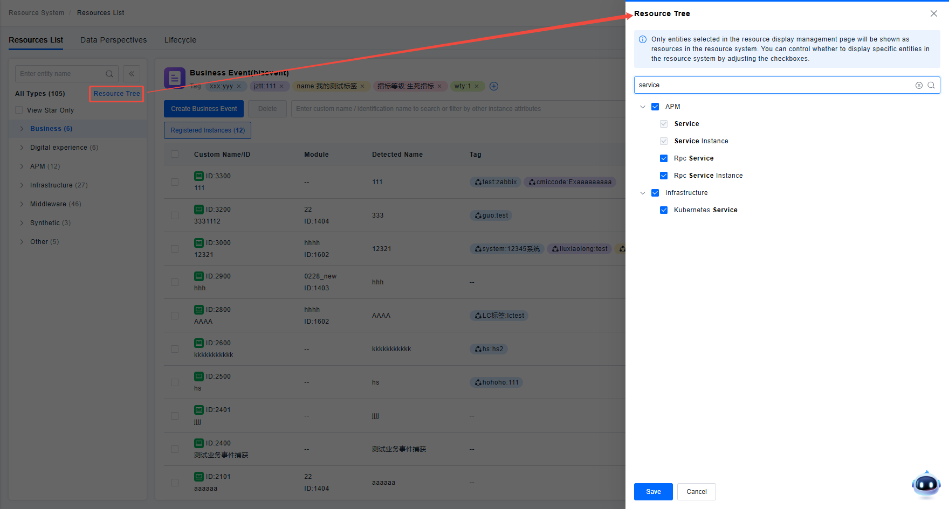The height and width of the screenshot is (509, 949).
Task: Toggle the Kubernetes Service checkbox
Action: [x=664, y=210]
